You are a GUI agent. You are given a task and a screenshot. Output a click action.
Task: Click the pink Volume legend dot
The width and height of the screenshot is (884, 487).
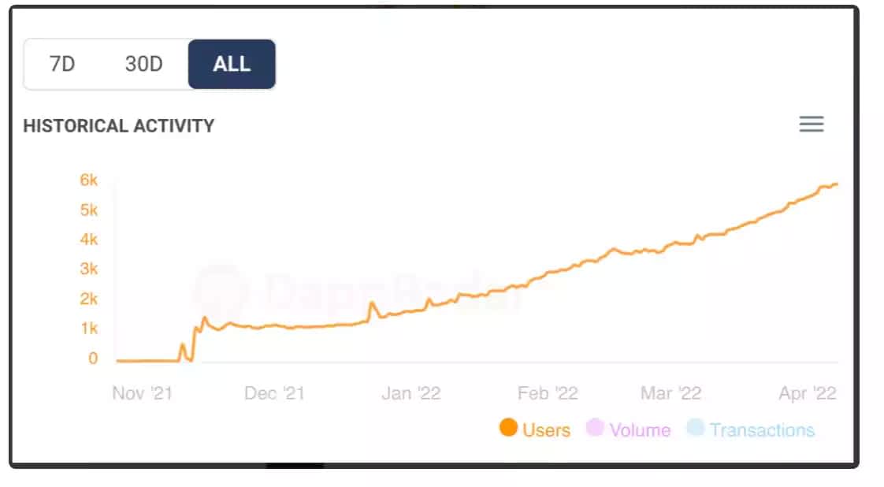coord(595,427)
